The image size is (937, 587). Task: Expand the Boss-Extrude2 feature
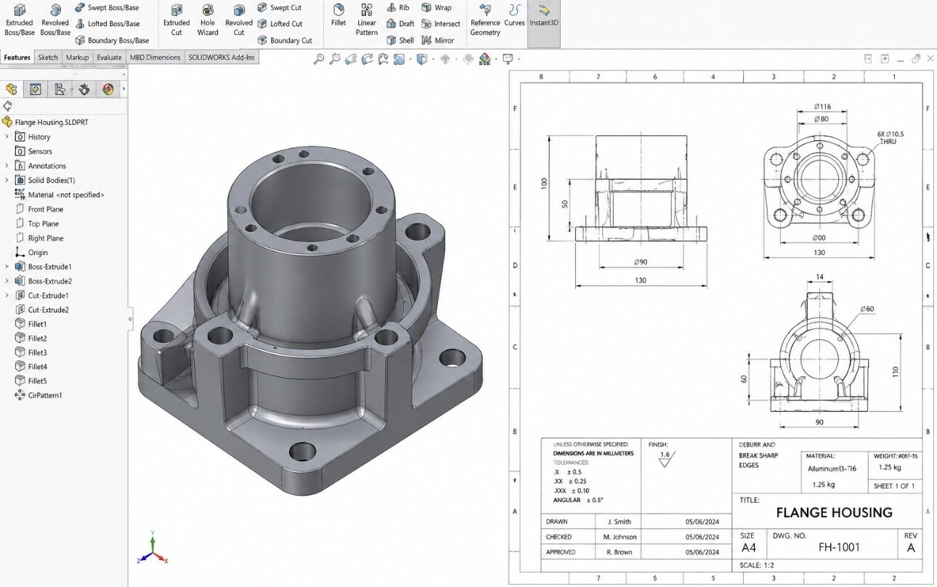[x=7, y=281]
